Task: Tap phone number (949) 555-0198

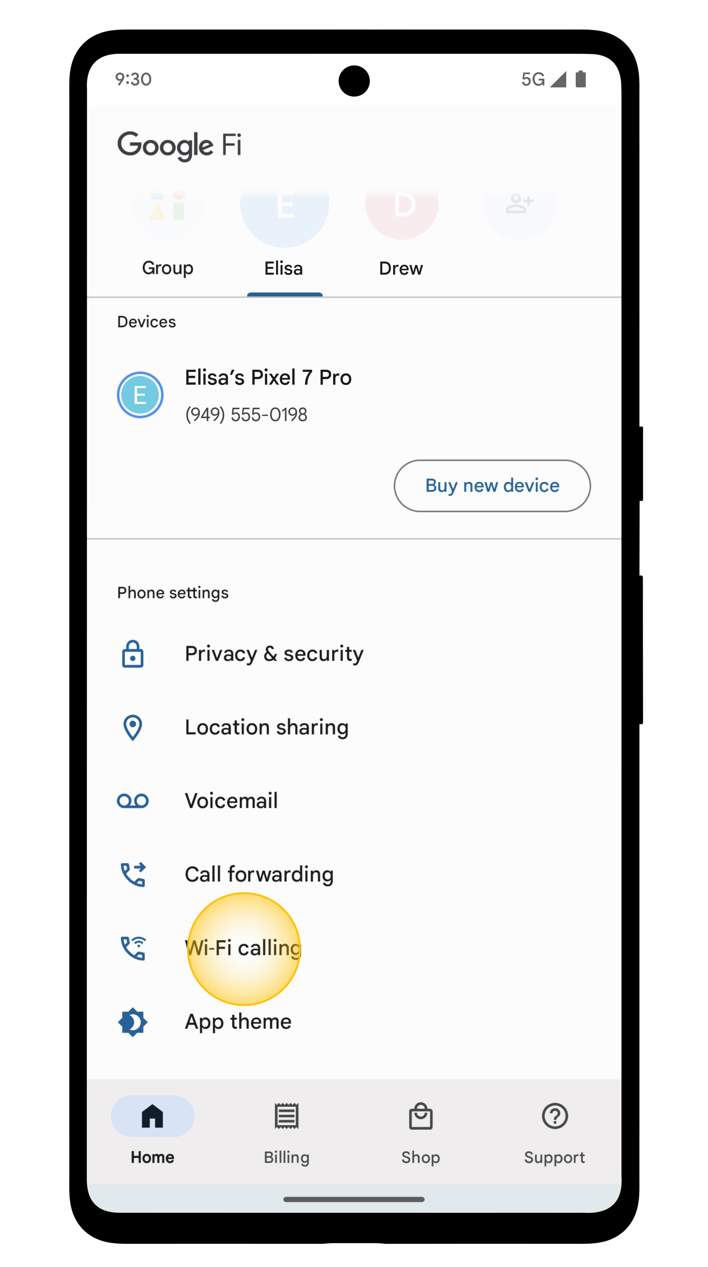Action: click(x=246, y=415)
